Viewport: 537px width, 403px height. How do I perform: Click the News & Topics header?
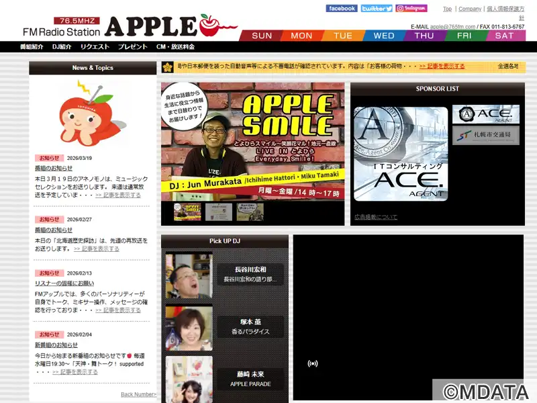click(x=93, y=68)
